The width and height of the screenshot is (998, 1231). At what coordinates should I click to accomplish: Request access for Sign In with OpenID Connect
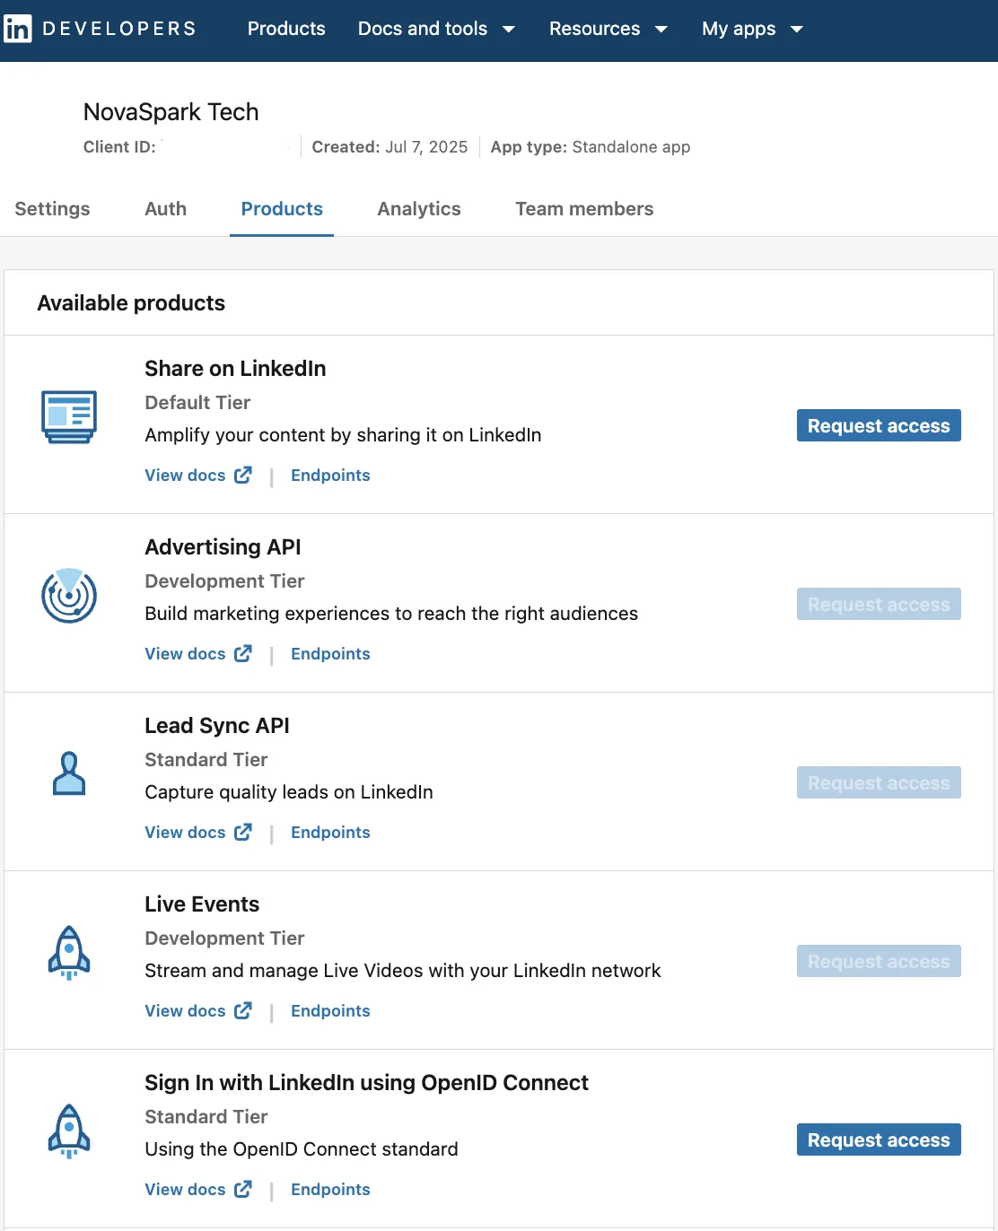878,1139
